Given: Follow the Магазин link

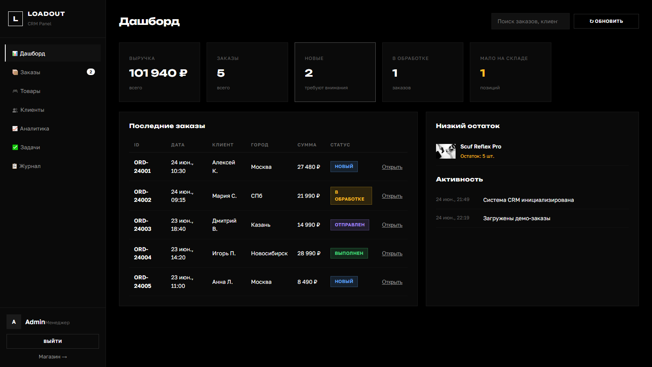Looking at the screenshot, I should [x=53, y=357].
